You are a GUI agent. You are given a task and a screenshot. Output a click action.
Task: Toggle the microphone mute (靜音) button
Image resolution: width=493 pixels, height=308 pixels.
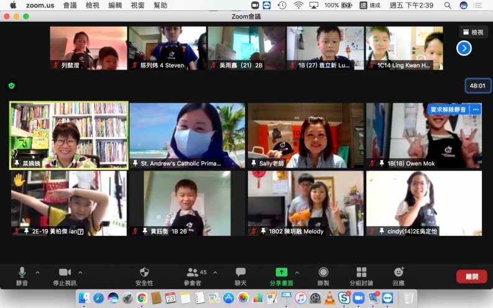[22, 273]
